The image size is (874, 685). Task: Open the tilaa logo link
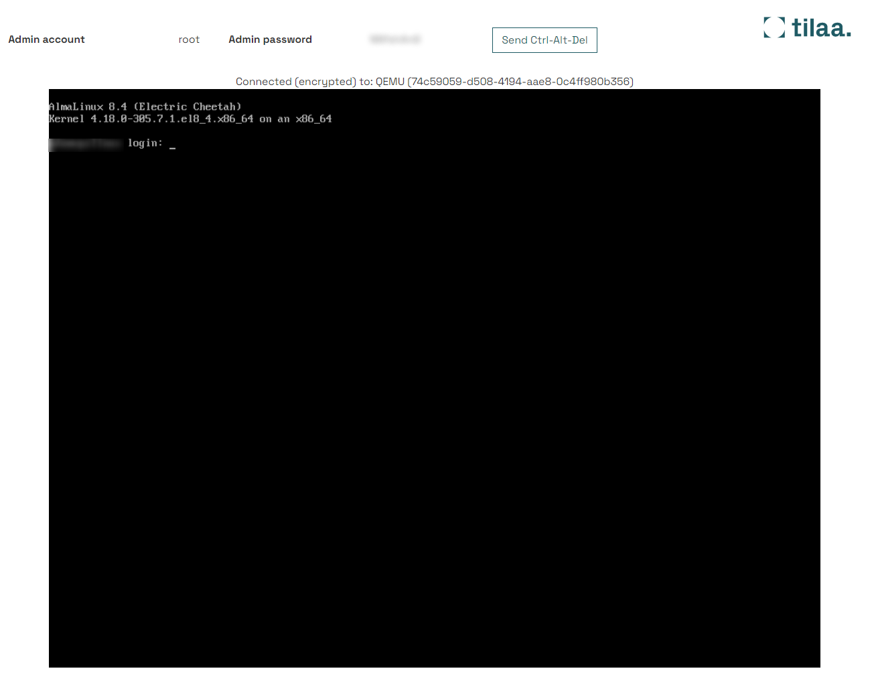click(807, 27)
